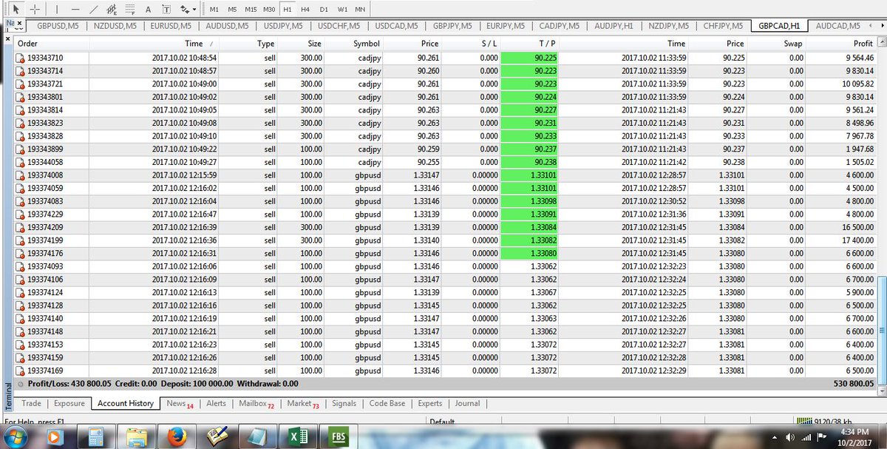This screenshot has width=887, height=449.
Task: Open Firefox from the taskbar
Action: point(177,437)
